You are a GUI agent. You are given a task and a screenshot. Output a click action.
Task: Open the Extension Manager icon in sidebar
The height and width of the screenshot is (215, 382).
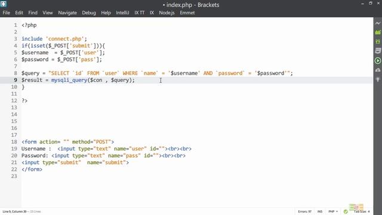click(x=378, y=32)
